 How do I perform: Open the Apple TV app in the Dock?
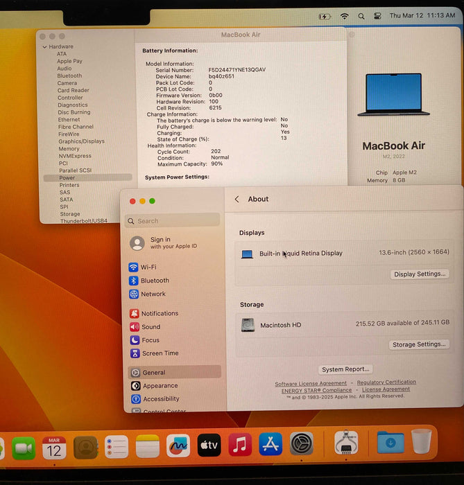pos(209,446)
